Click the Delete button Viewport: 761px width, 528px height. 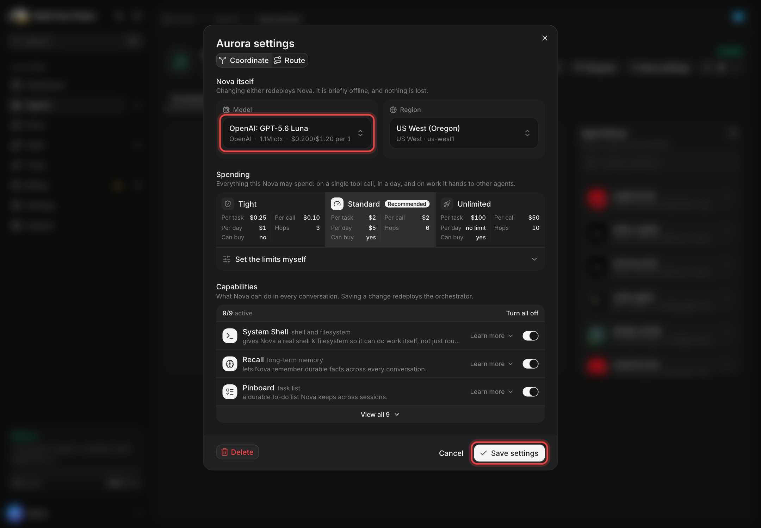(x=237, y=452)
